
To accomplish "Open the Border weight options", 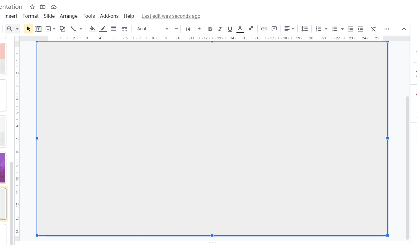I will (x=114, y=29).
